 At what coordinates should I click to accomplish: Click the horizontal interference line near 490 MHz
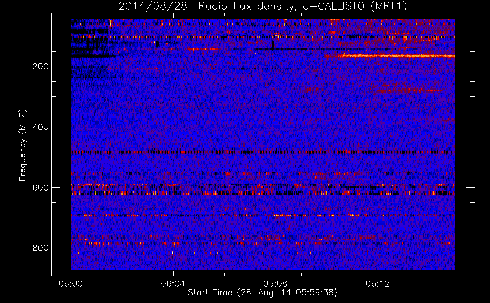point(263,152)
